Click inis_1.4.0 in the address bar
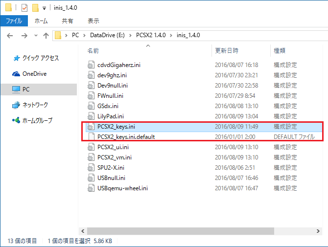Viewport: 328px width, 247px height. coord(188,35)
